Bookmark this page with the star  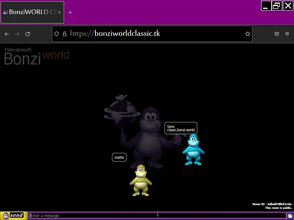coord(248,34)
